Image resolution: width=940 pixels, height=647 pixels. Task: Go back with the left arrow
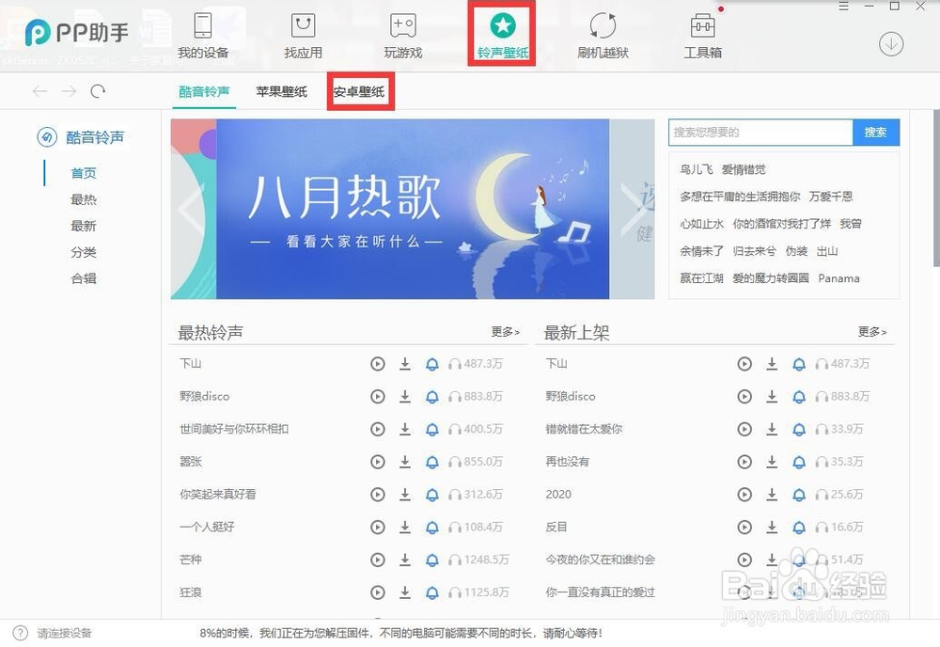pos(40,91)
